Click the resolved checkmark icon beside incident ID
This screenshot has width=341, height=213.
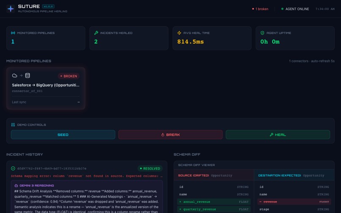(13, 169)
